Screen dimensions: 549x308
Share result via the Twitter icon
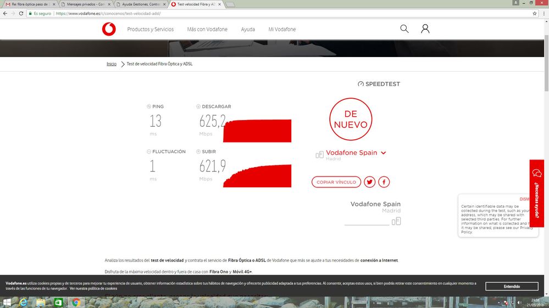(x=369, y=182)
